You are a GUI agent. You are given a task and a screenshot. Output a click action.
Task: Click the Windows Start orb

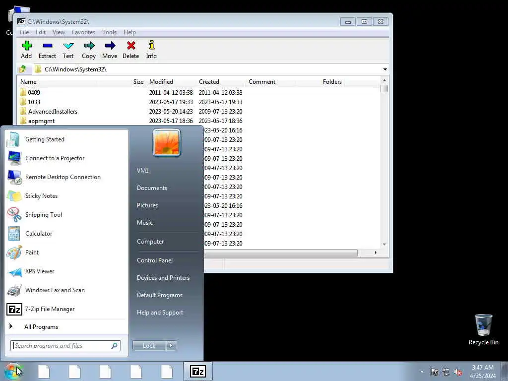pyautogui.click(x=13, y=372)
